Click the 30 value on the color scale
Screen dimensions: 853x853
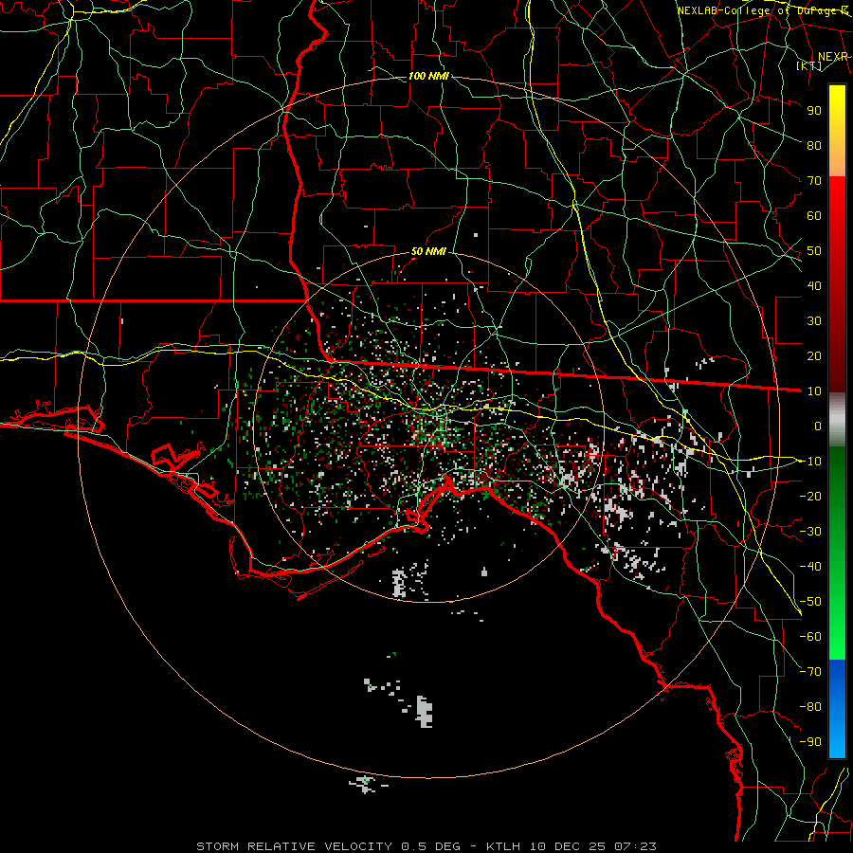814,321
